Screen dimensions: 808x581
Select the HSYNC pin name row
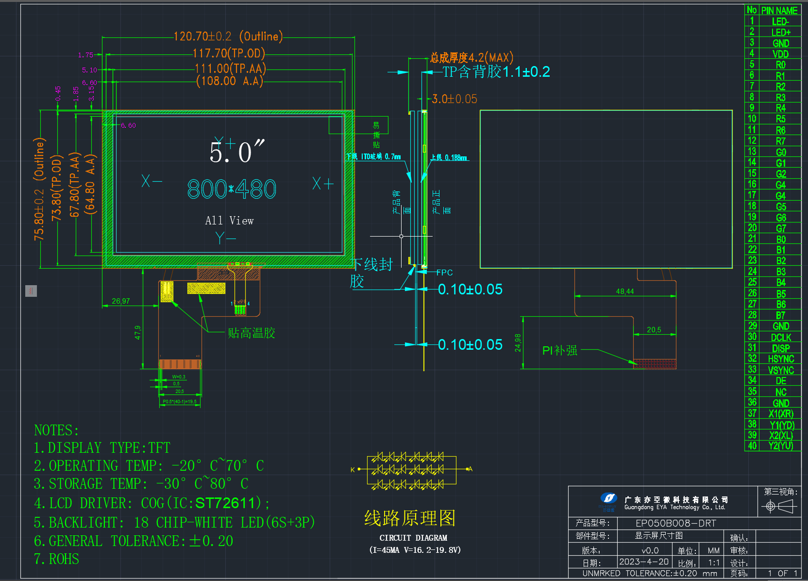781,359
